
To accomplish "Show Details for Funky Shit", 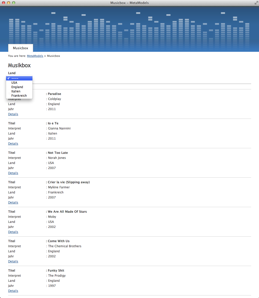I will pos(13,291).
